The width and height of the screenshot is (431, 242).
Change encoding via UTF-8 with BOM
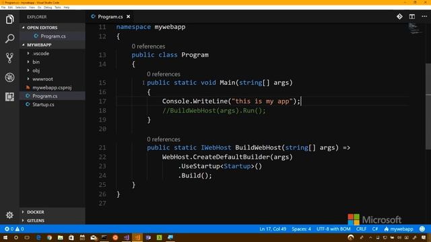[333, 229]
